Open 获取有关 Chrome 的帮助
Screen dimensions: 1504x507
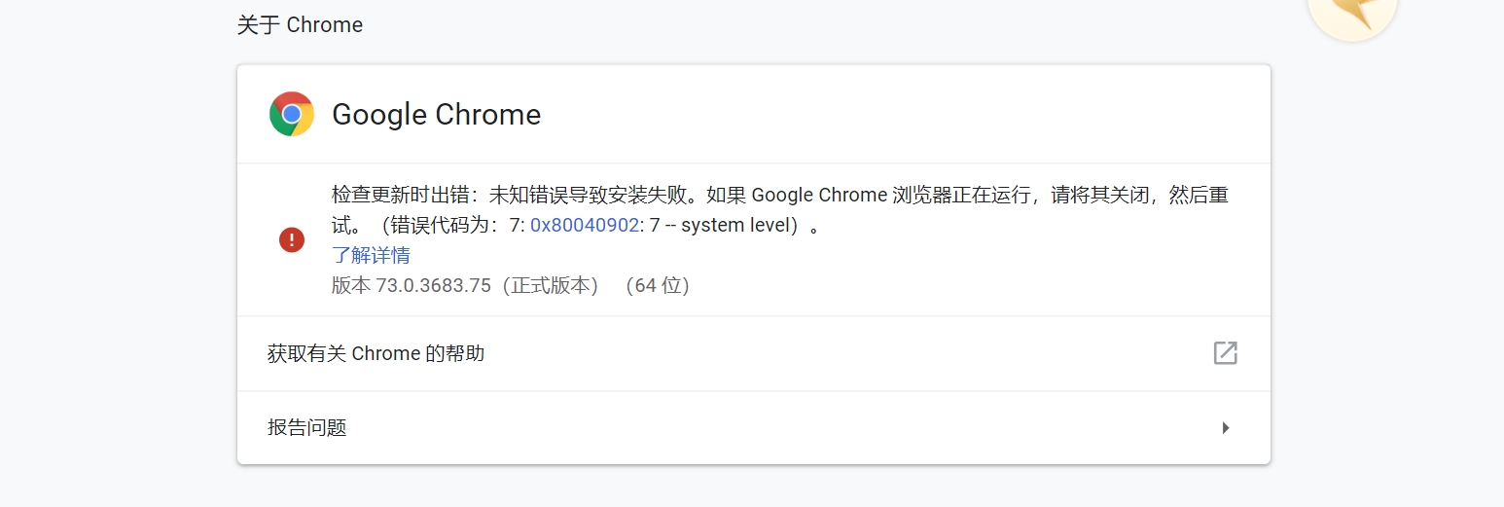click(376, 353)
